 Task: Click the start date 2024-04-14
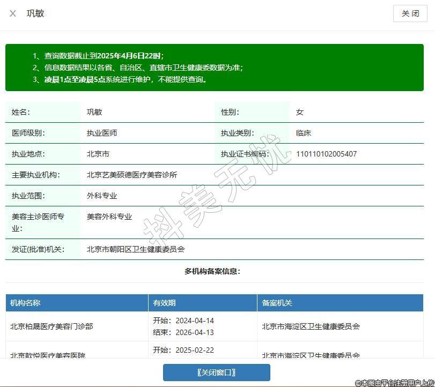tap(194, 321)
